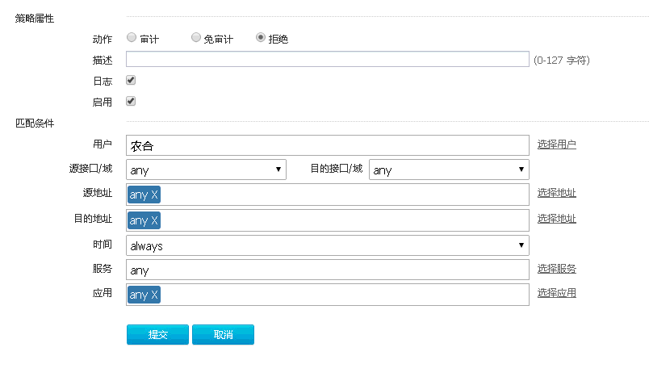
Task: Select the 审计 radio option
Action: [x=132, y=37]
